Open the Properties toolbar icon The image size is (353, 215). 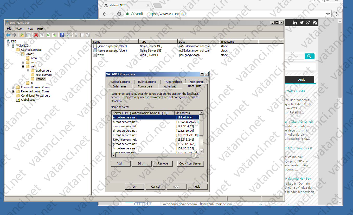pos(42,35)
